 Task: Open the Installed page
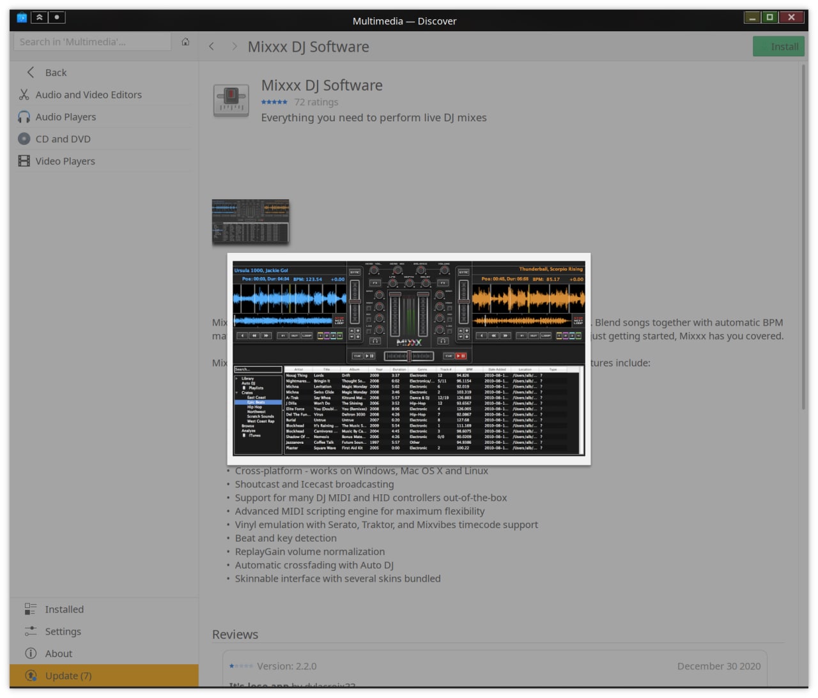(x=104, y=609)
